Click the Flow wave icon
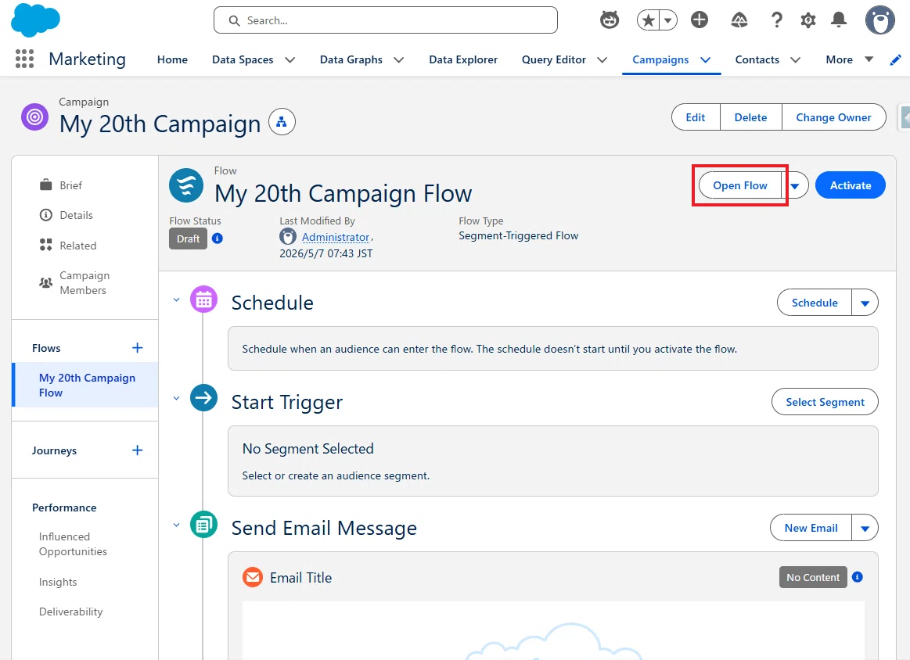 pos(186,185)
